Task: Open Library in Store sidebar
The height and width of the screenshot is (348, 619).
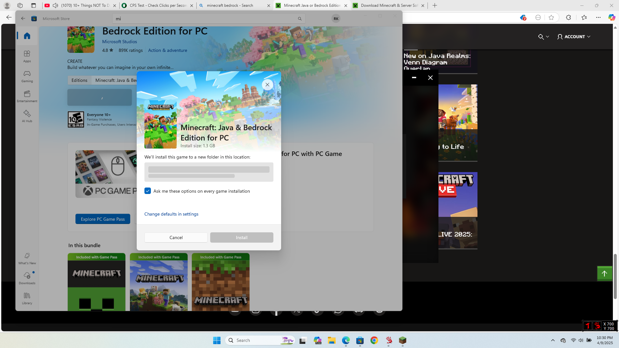Action: tap(27, 298)
